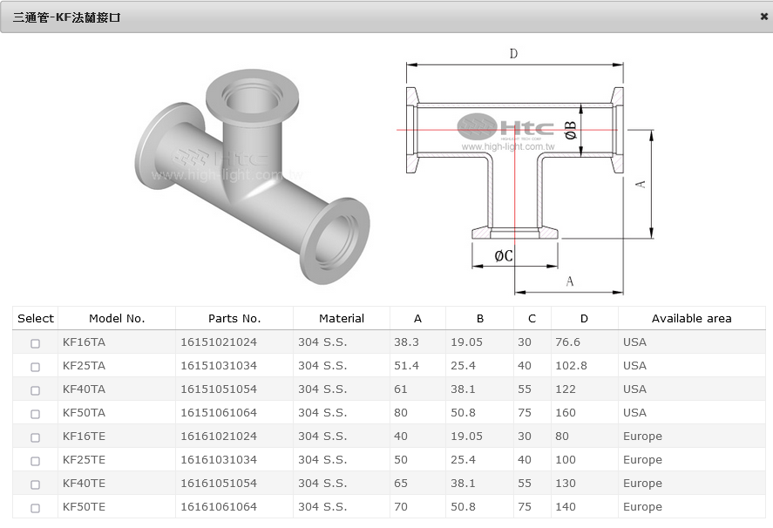Check the KF50TE row checkbox
773x528 pixels.
36,508
